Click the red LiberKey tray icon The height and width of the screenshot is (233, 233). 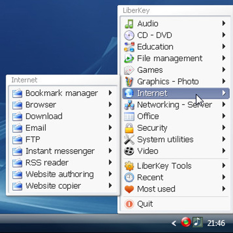tap(186, 222)
